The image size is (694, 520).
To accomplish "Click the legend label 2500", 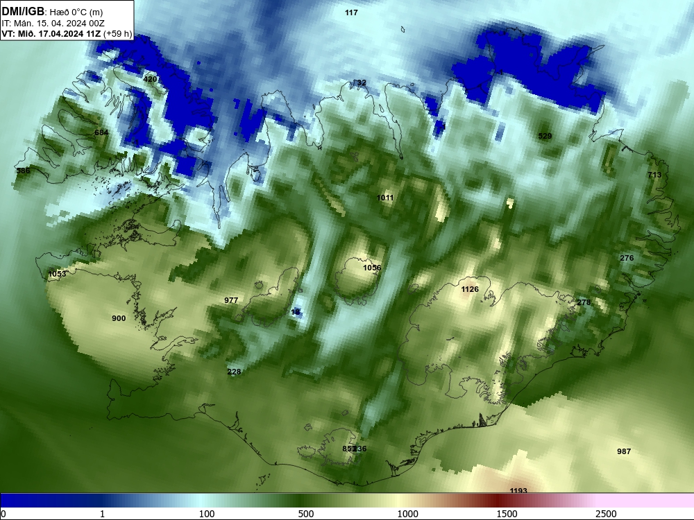I will coord(606,514).
